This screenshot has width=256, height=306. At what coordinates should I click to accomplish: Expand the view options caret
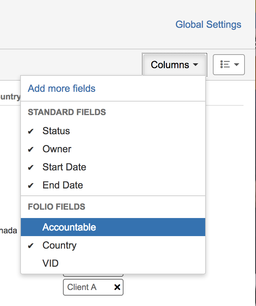click(x=237, y=65)
